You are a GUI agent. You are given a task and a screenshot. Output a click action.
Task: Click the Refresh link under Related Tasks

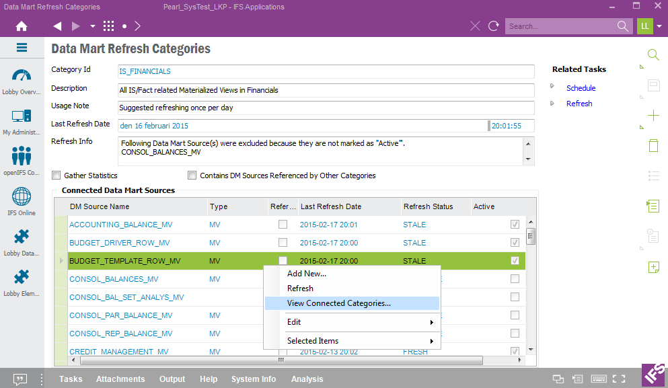point(579,104)
